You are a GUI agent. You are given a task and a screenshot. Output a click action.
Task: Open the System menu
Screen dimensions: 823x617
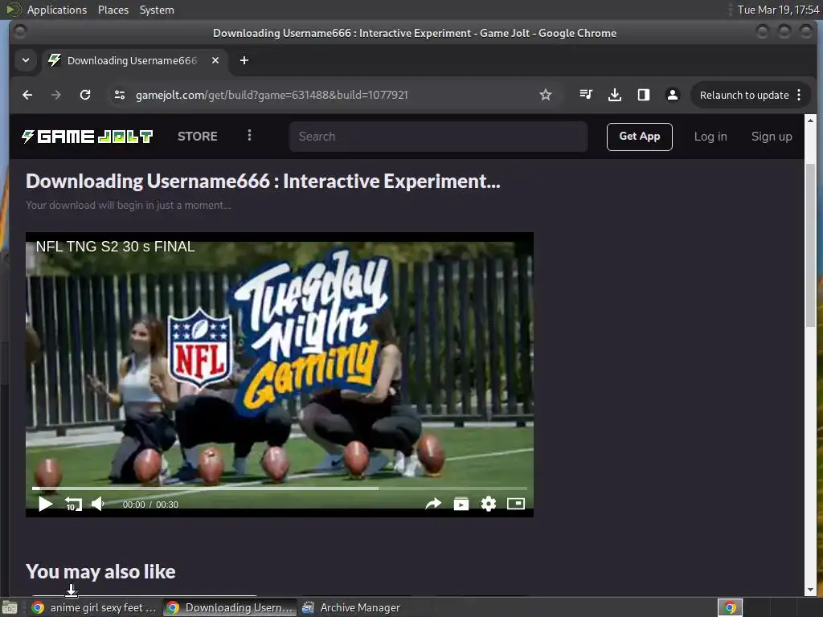(157, 10)
